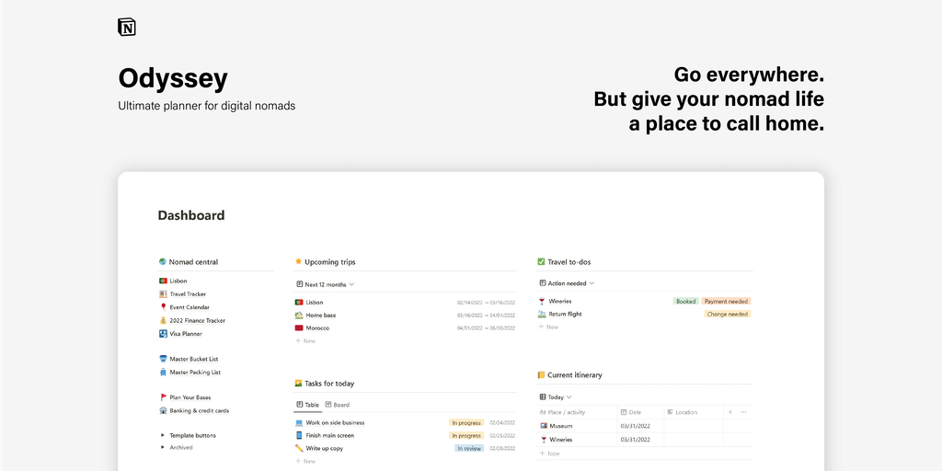Screen dimensions: 942x471
Task: Add a new row under Current itinerary
Action: tap(549, 454)
